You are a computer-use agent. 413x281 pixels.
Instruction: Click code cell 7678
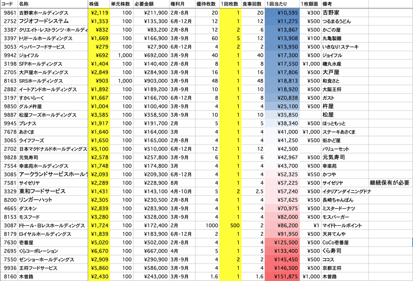[9, 132]
